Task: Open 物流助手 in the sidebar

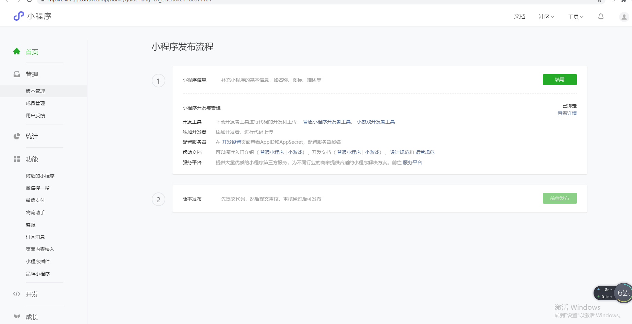Action: (35, 212)
